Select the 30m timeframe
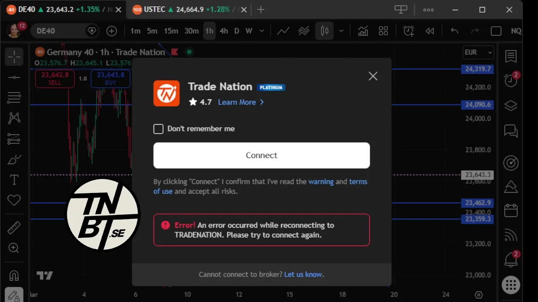The image size is (538, 302). 192,31
